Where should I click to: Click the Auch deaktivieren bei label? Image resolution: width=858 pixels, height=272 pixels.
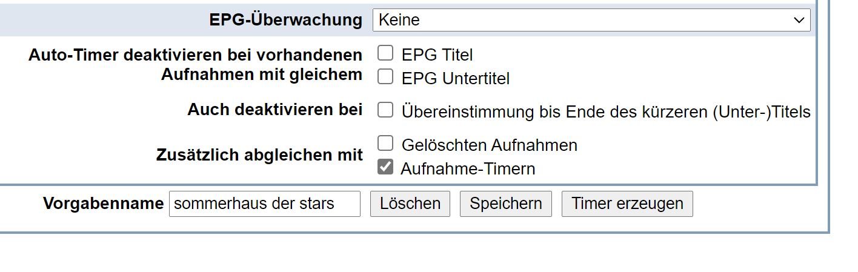[x=274, y=110]
